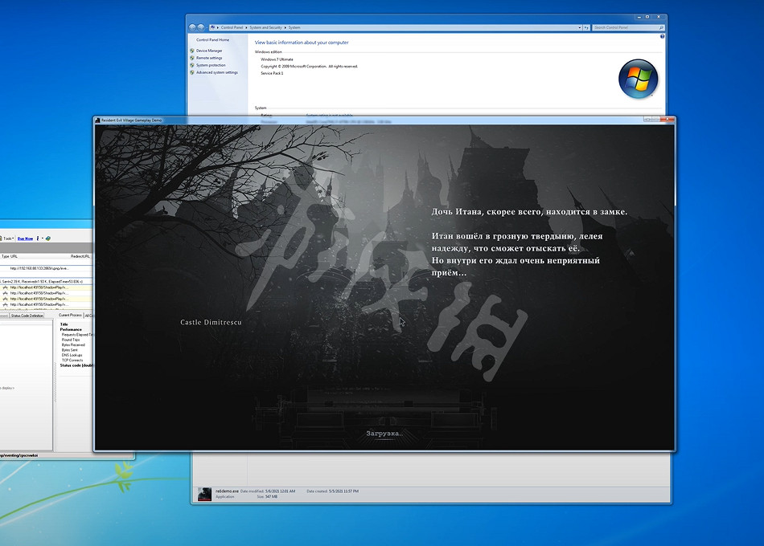Expand the System and Security breadcrumb chevron
This screenshot has width=764, height=546.
click(x=285, y=26)
